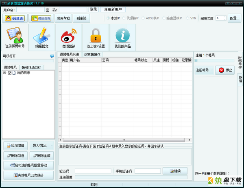Click the 联网 status bar text
The height and width of the screenshot is (188, 244).
pyautogui.click(x=94, y=185)
